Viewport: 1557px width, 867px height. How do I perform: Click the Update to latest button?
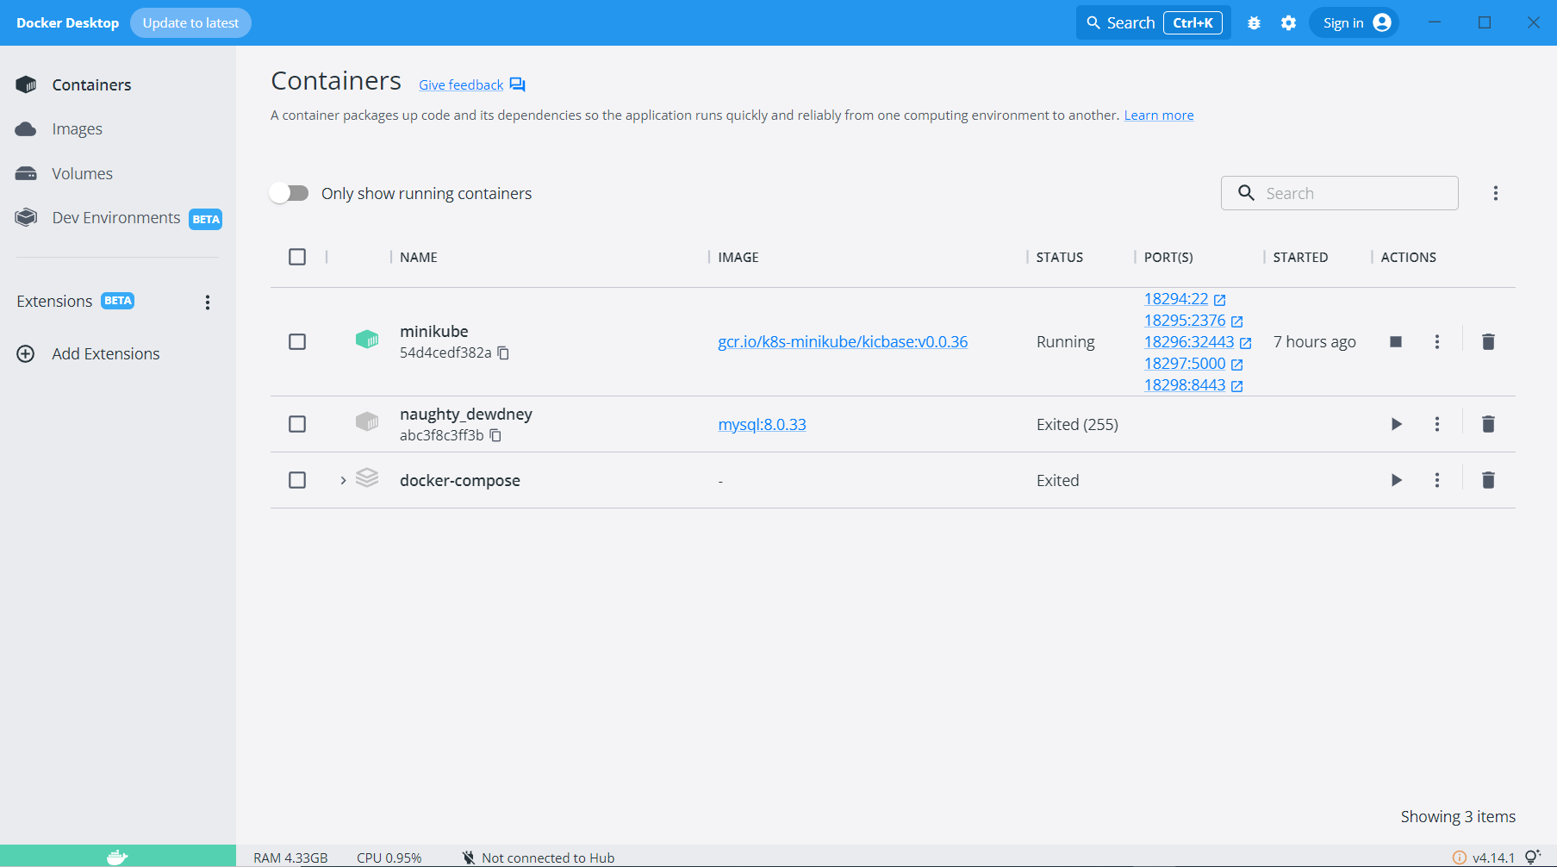click(x=190, y=23)
